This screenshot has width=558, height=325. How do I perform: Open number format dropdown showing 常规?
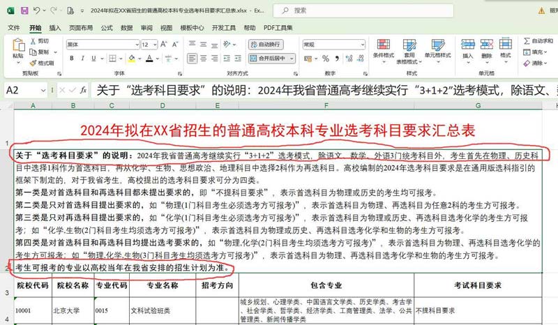point(334,44)
